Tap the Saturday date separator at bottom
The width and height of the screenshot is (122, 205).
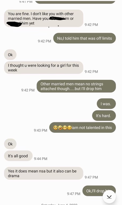click(59, 204)
